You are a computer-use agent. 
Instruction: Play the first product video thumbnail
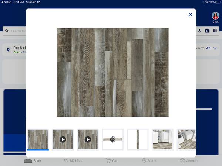coord(63,139)
